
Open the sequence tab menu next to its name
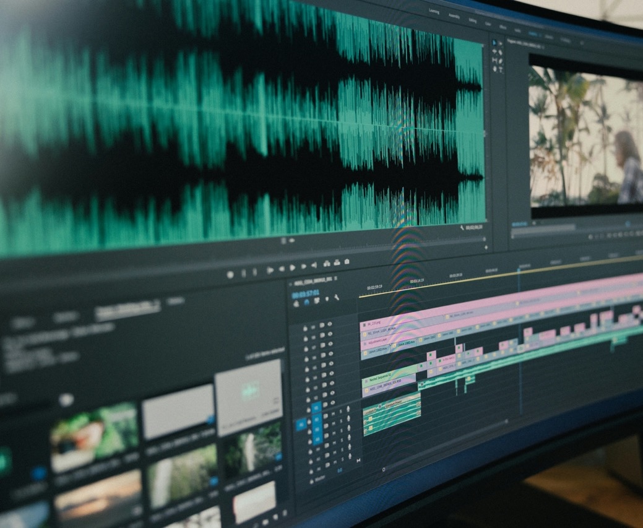(x=335, y=279)
